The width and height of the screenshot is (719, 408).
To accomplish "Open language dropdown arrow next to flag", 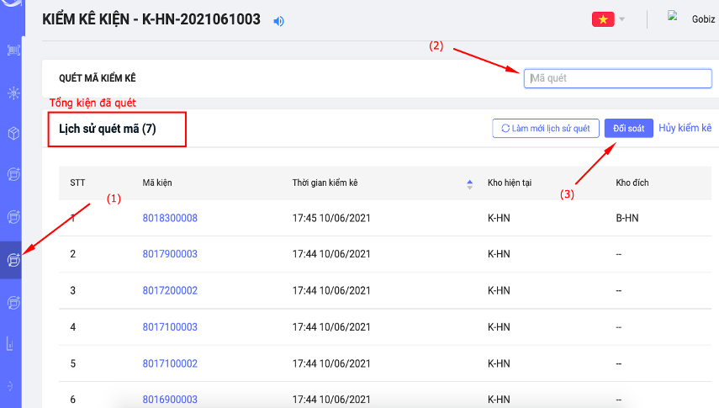I will [x=621, y=19].
